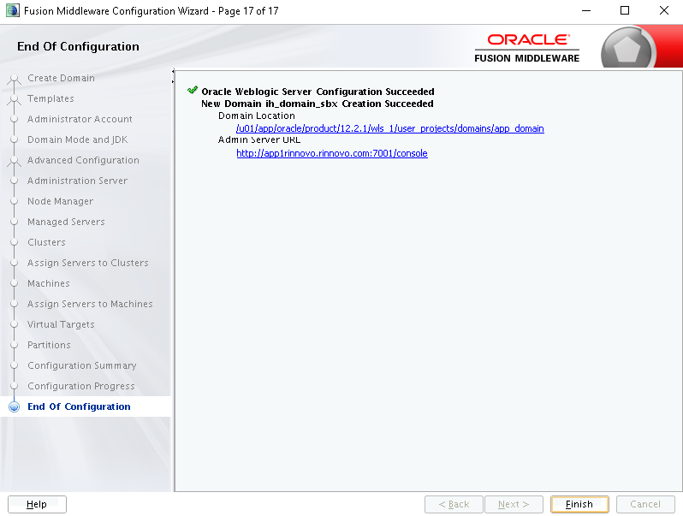Select Partitions step in sidebar
683x516 pixels.
tap(49, 345)
